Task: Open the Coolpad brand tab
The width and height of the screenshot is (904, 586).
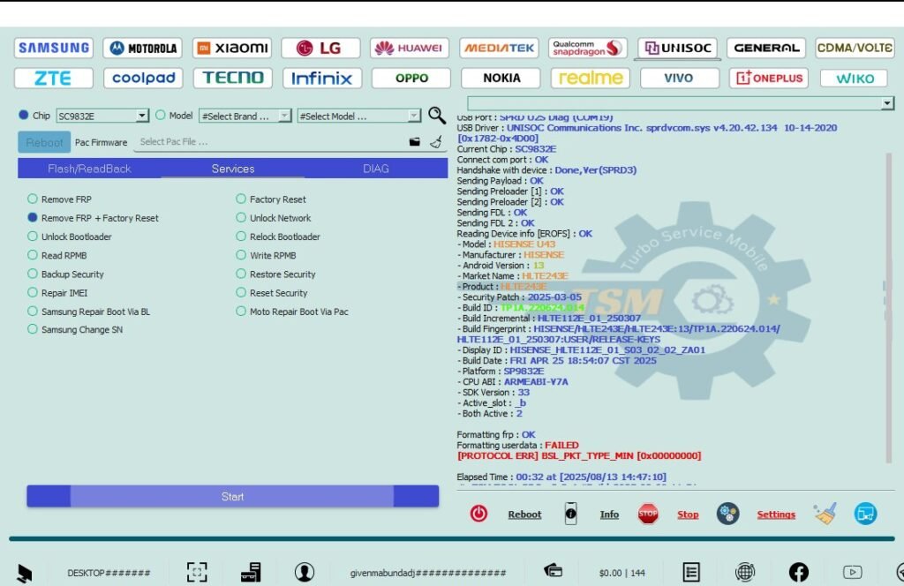Action: (x=143, y=78)
